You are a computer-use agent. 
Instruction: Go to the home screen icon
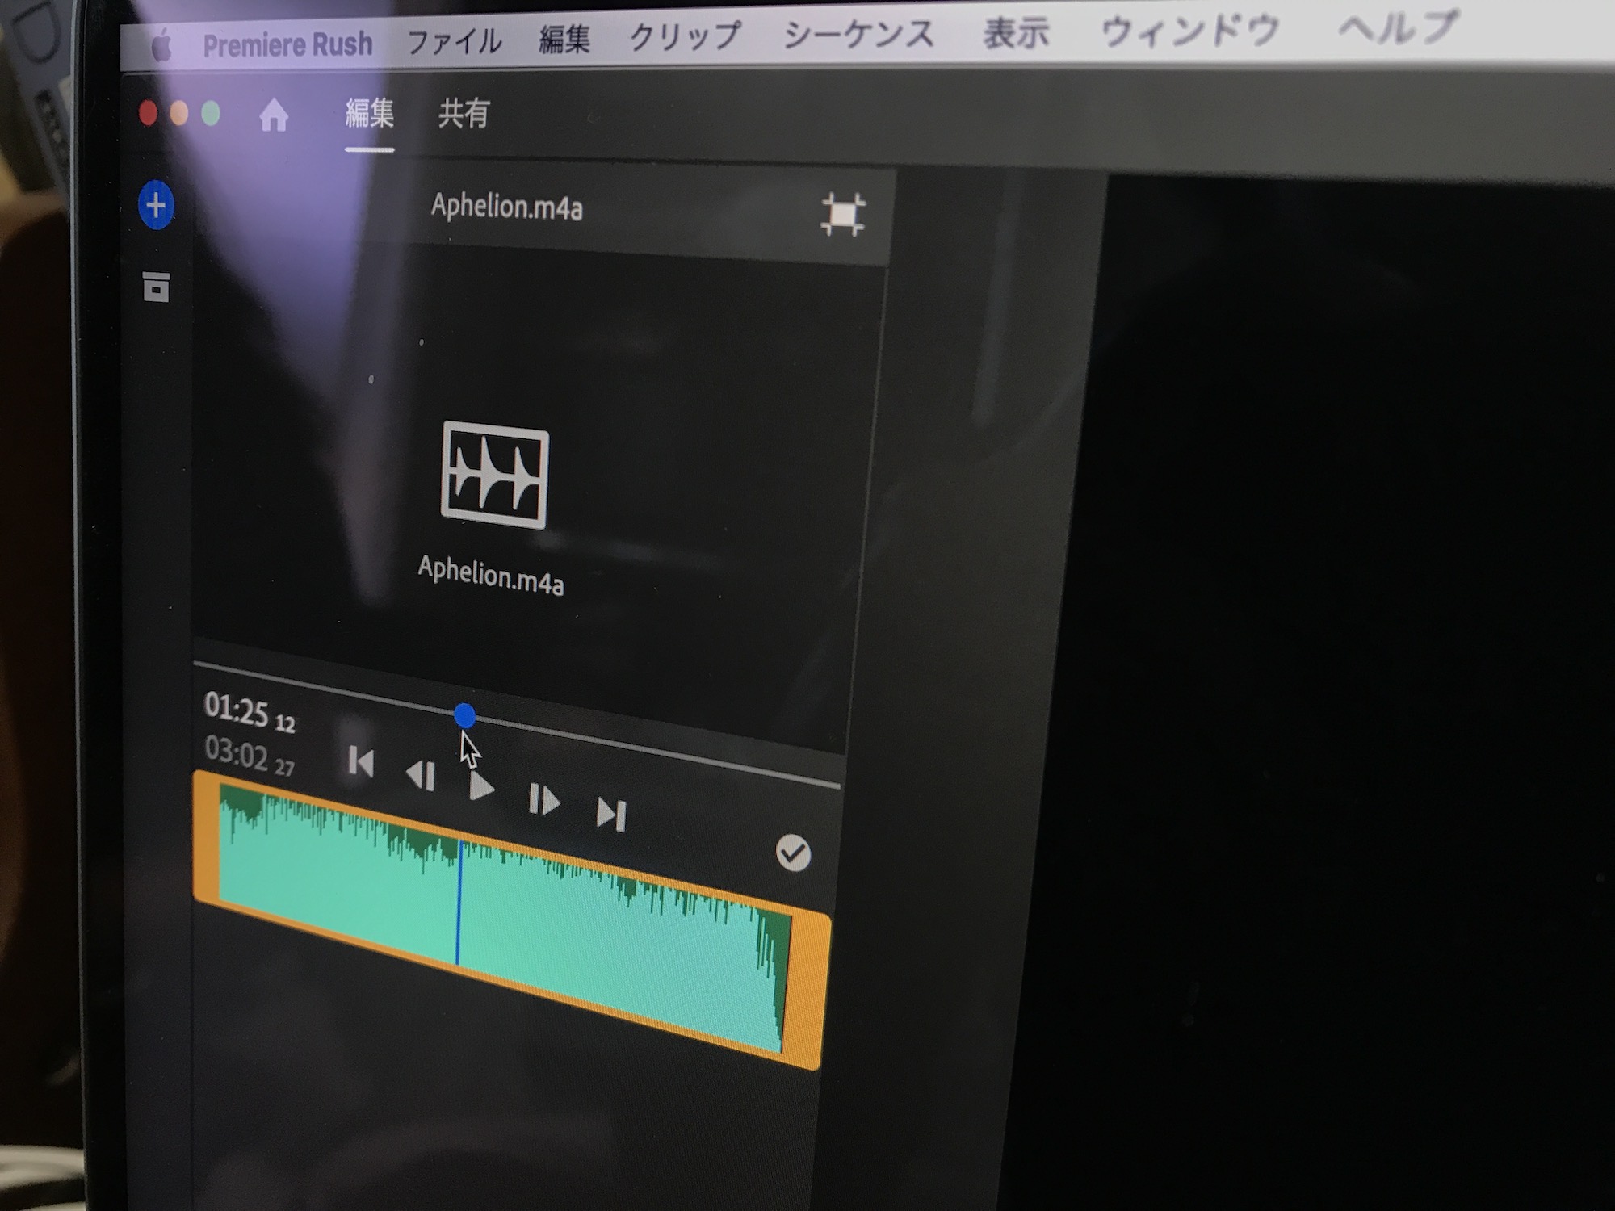274,115
